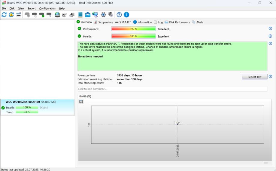Save health graph using floppy disk icon
The height and width of the screenshot is (171, 276).
[x=81, y=102]
